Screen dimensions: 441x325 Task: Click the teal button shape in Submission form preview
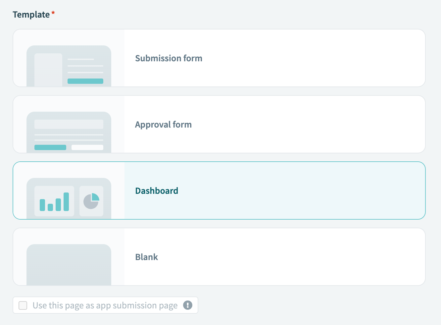coord(85,81)
